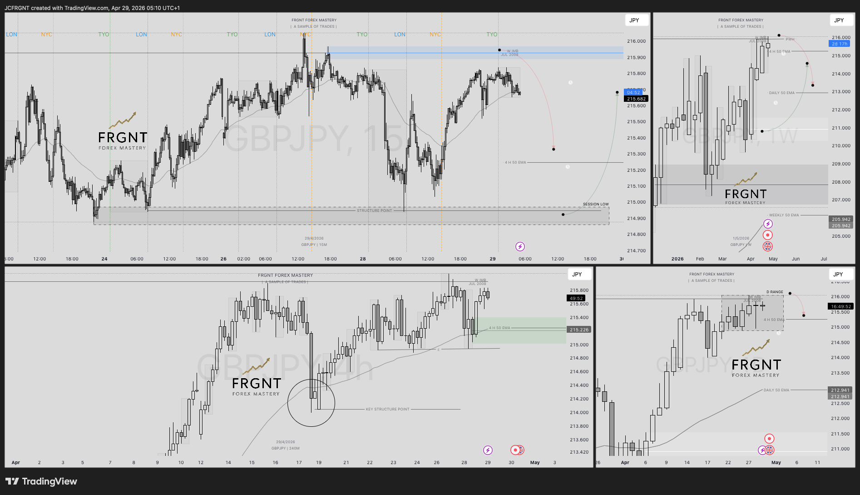Select the blue W IMB zone on the 15m chart
Image resolution: width=860 pixels, height=495 pixels.
coord(475,53)
